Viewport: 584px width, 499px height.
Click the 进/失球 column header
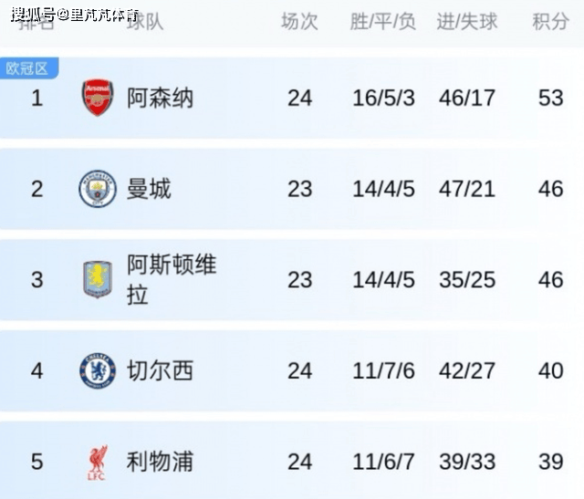467,22
